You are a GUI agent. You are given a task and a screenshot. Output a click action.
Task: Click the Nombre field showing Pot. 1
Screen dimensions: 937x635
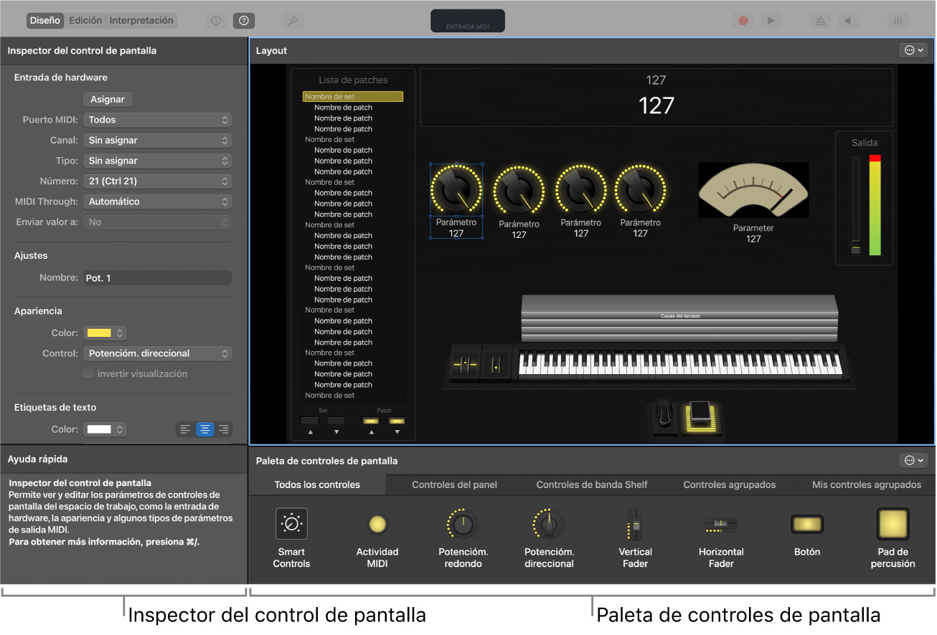[157, 277]
